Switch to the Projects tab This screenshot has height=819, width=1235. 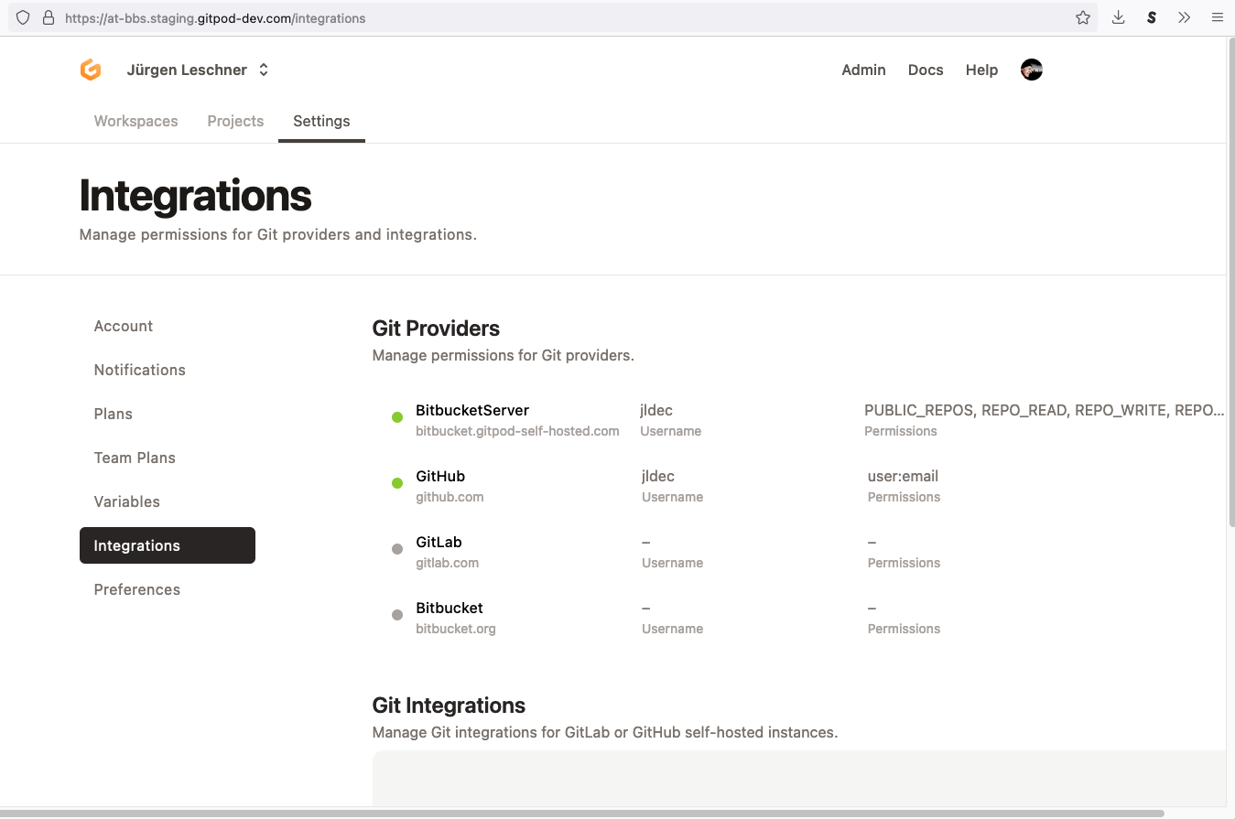point(235,121)
